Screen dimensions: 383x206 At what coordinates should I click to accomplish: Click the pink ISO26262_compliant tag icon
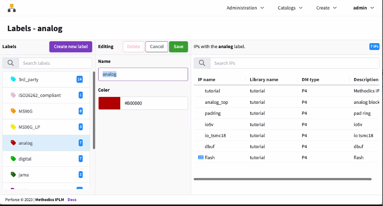pos(13,95)
